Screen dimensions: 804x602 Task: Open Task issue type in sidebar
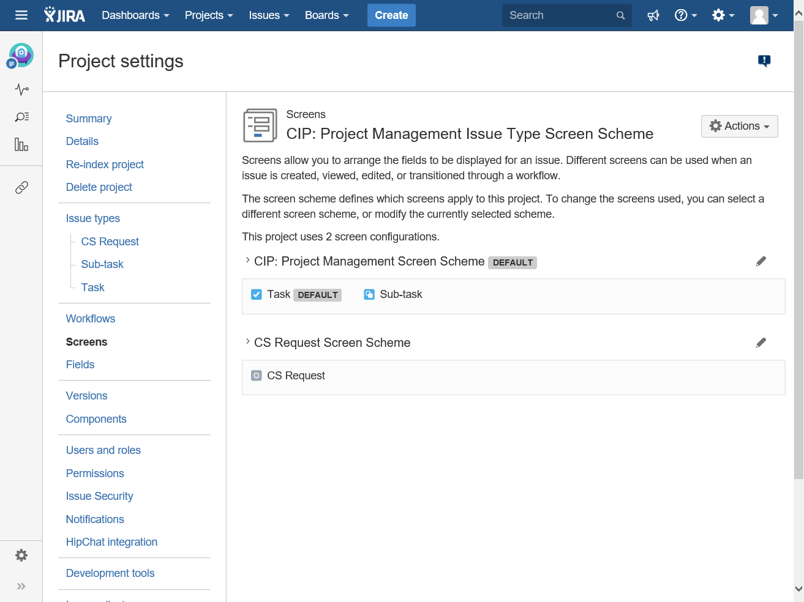[x=93, y=288]
